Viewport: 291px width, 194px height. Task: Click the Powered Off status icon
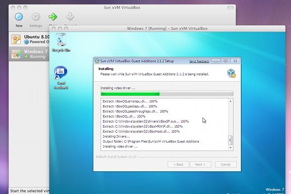coord(27,42)
